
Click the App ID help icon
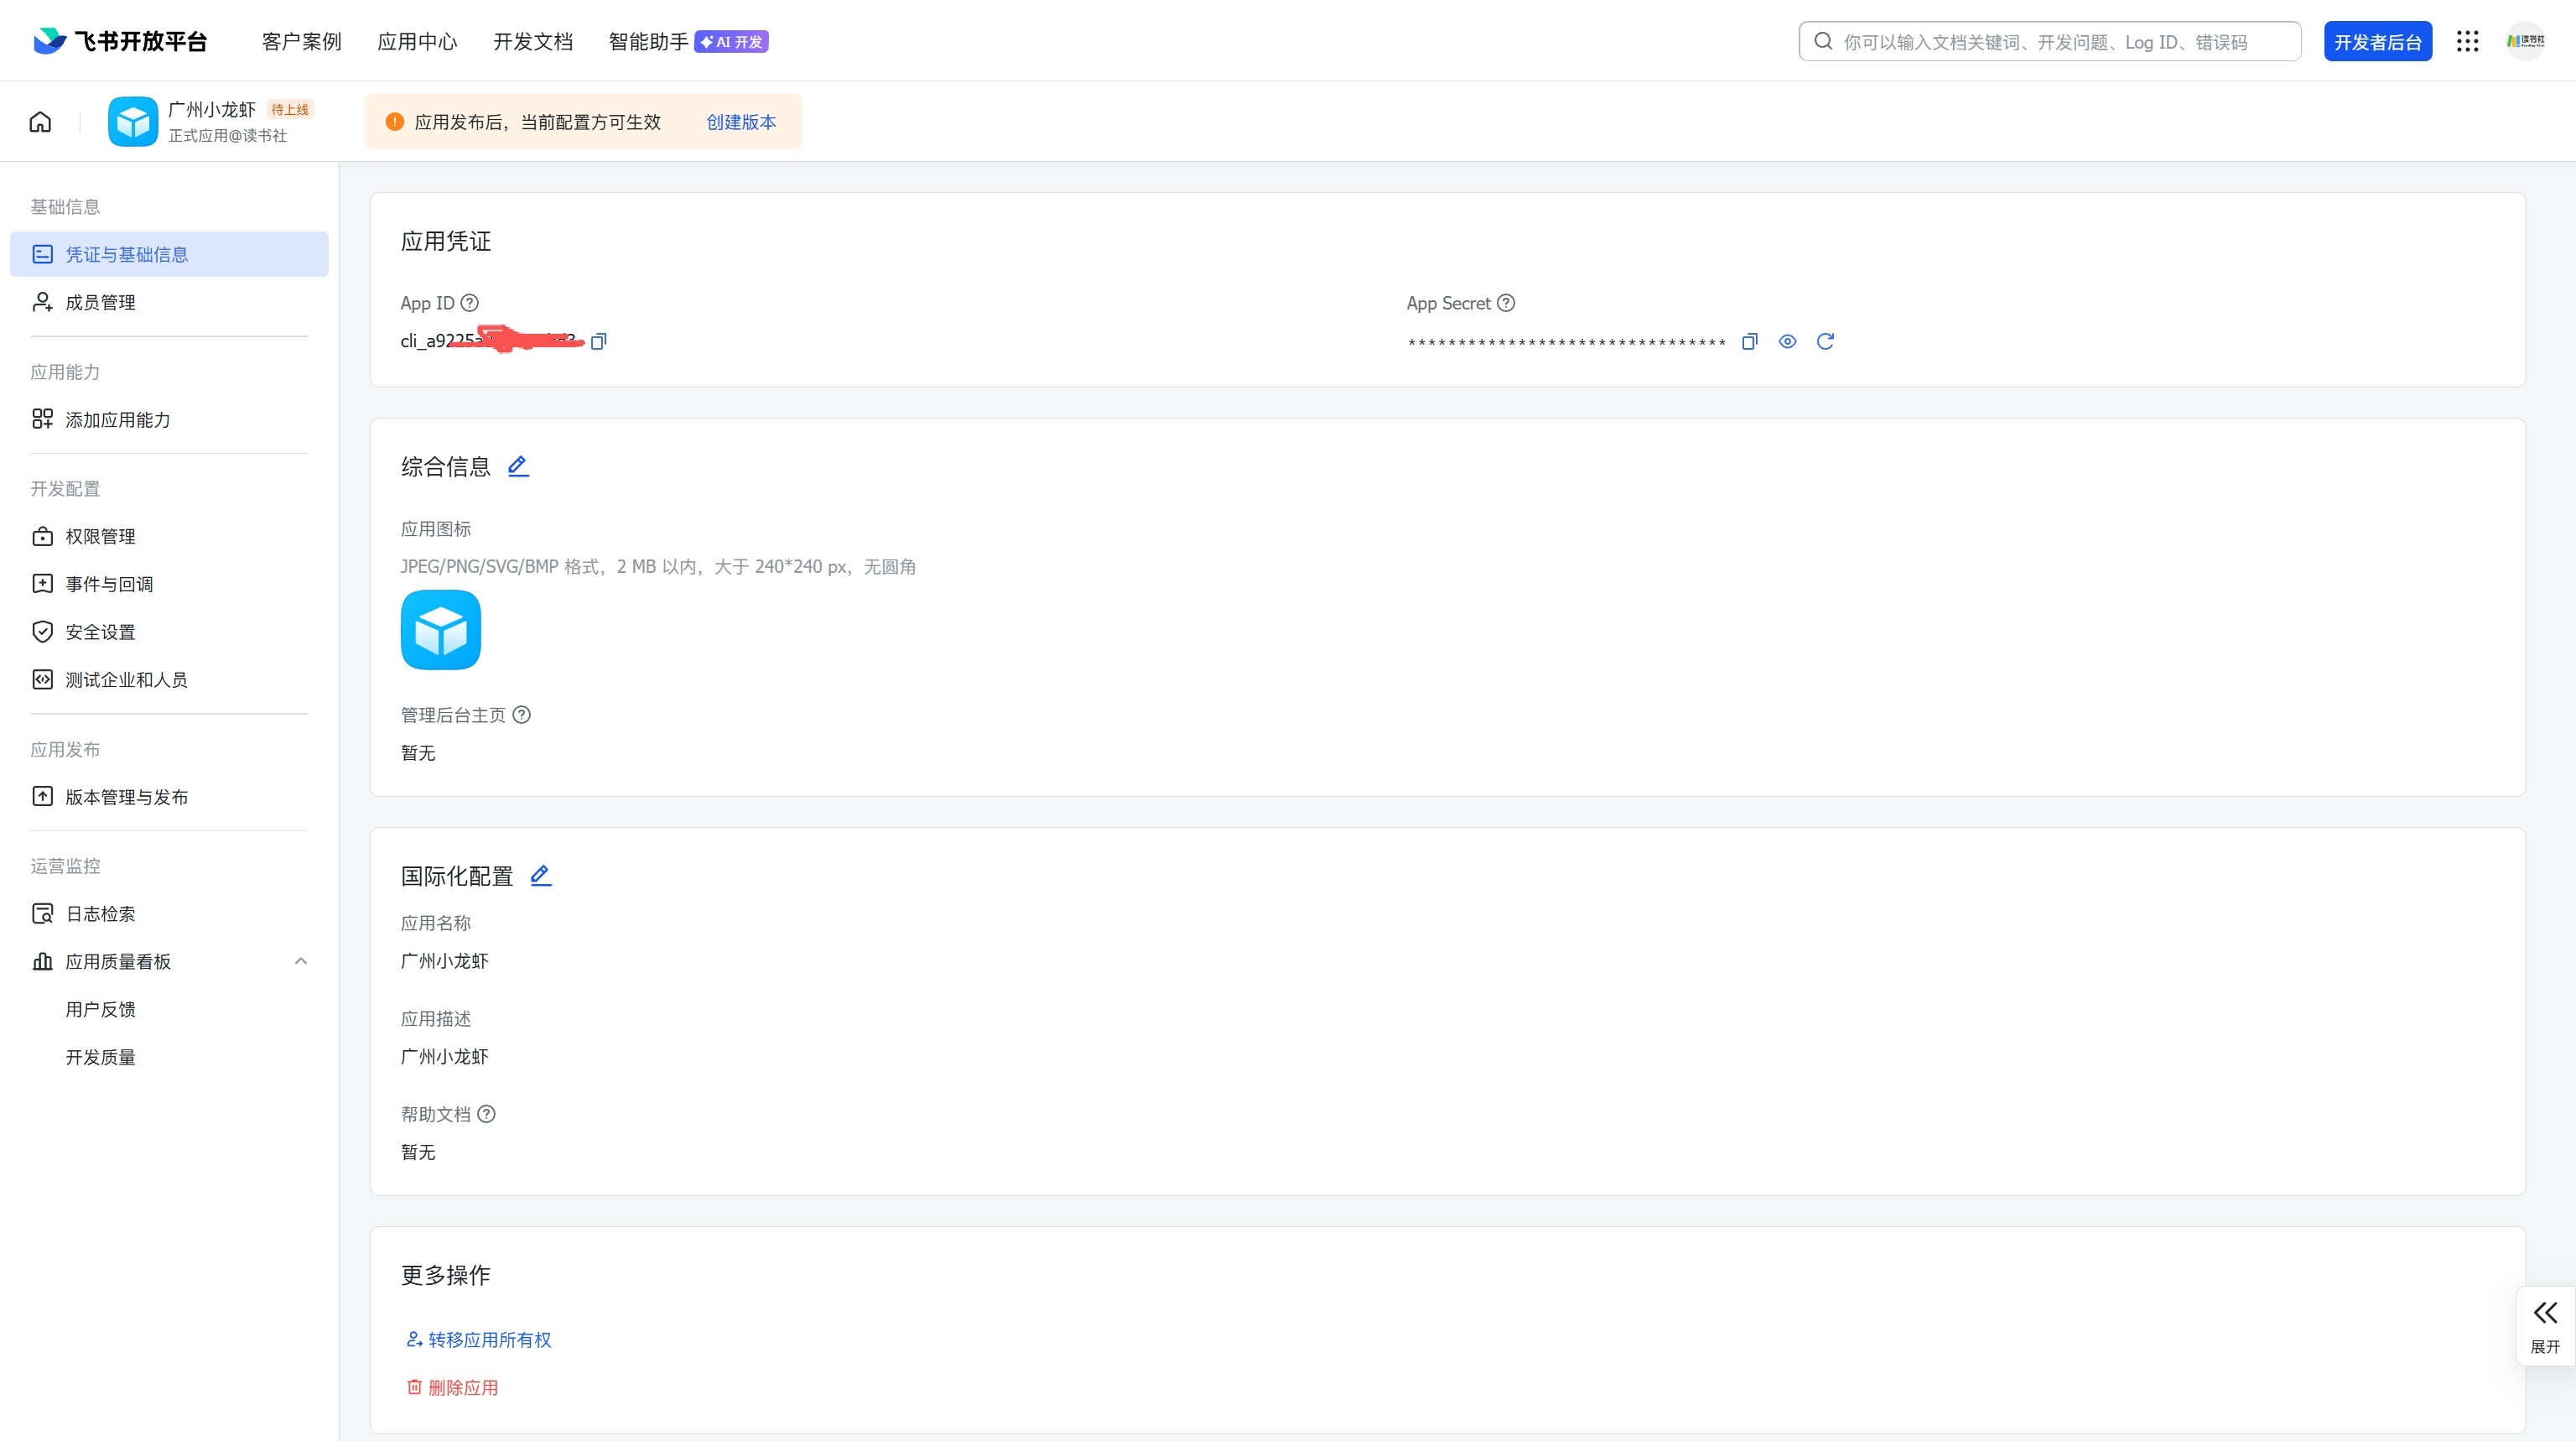pos(469,303)
